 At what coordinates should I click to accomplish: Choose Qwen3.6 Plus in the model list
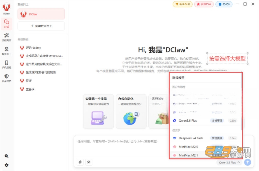[x=205, y=121]
